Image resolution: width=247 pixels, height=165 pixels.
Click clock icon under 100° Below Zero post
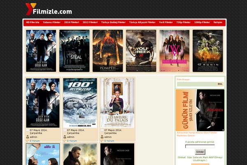[65, 130]
